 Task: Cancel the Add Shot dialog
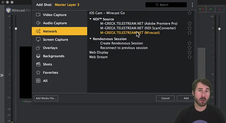pyautogui.click(x=165, y=98)
